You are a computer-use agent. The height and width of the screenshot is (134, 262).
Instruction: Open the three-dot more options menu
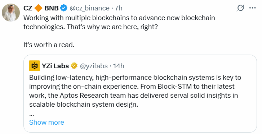(x=252, y=8)
